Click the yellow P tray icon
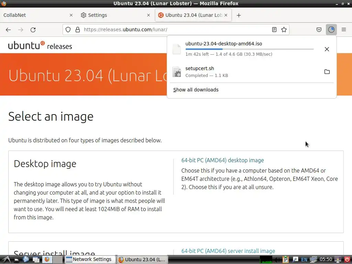The image size is (352, 264). pos(285,260)
